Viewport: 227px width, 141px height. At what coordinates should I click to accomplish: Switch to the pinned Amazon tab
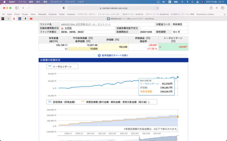[x=25, y=19]
